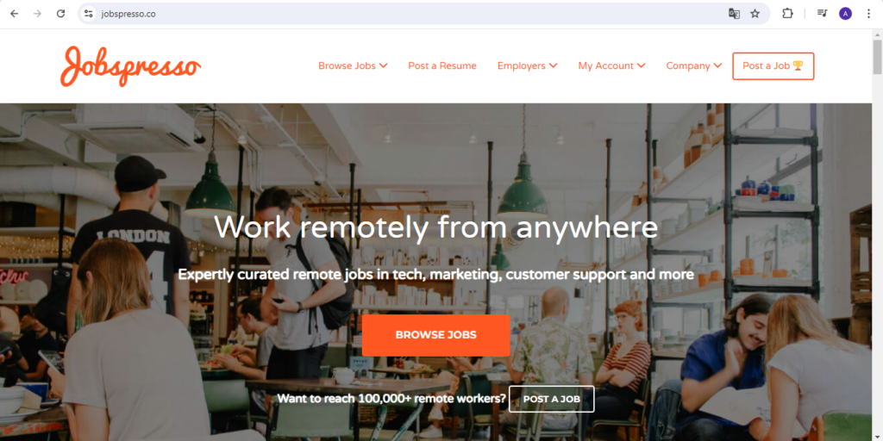Open the Post a Resume page
Screen dimensions: 883x441
coord(442,65)
